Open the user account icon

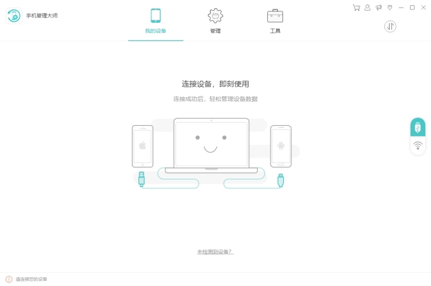coord(367,8)
